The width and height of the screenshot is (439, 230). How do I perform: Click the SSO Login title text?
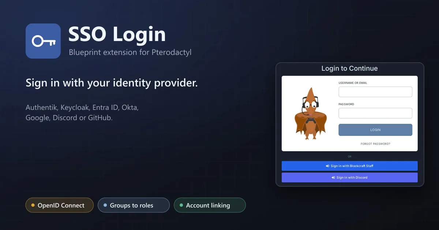coord(117,34)
